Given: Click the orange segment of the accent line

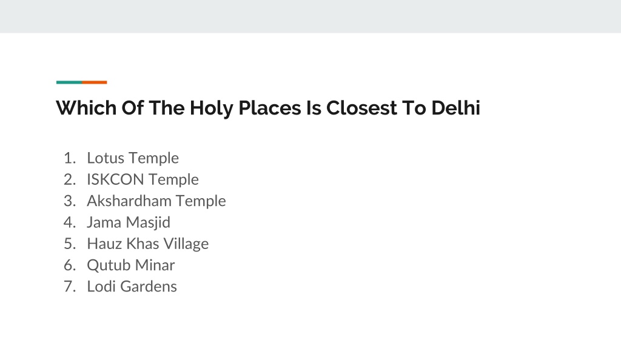Looking at the screenshot, I should [x=94, y=82].
